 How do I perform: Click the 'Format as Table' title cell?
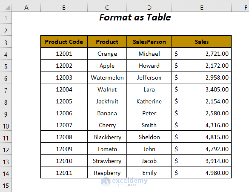click(135, 17)
